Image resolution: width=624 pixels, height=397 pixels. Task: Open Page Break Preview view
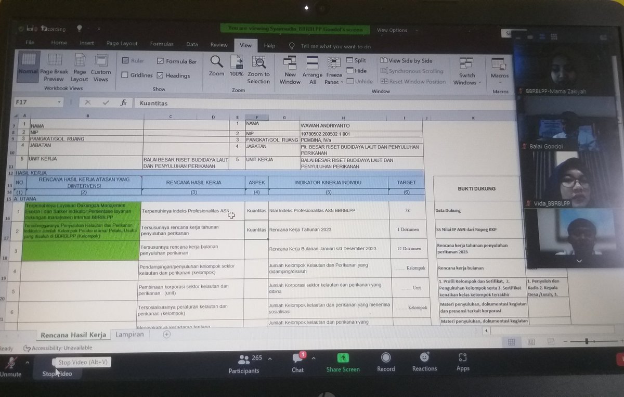click(x=54, y=68)
